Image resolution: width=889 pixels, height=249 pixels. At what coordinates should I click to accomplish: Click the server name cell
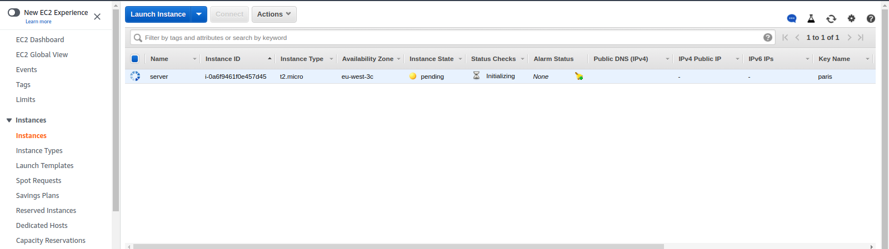(x=159, y=77)
